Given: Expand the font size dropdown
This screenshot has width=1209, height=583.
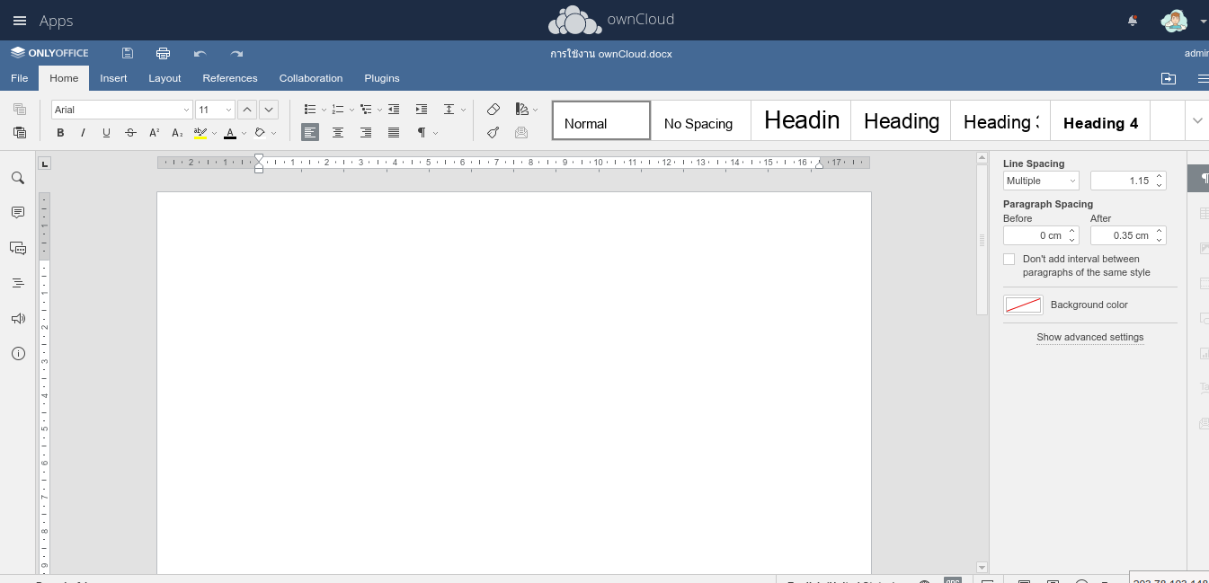Looking at the screenshot, I should click(x=228, y=110).
